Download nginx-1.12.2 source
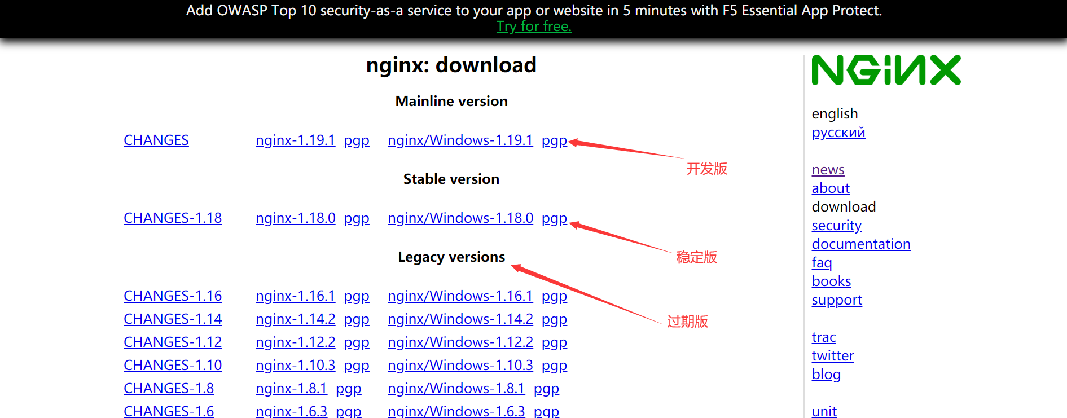This screenshot has height=418, width=1067. click(x=295, y=342)
